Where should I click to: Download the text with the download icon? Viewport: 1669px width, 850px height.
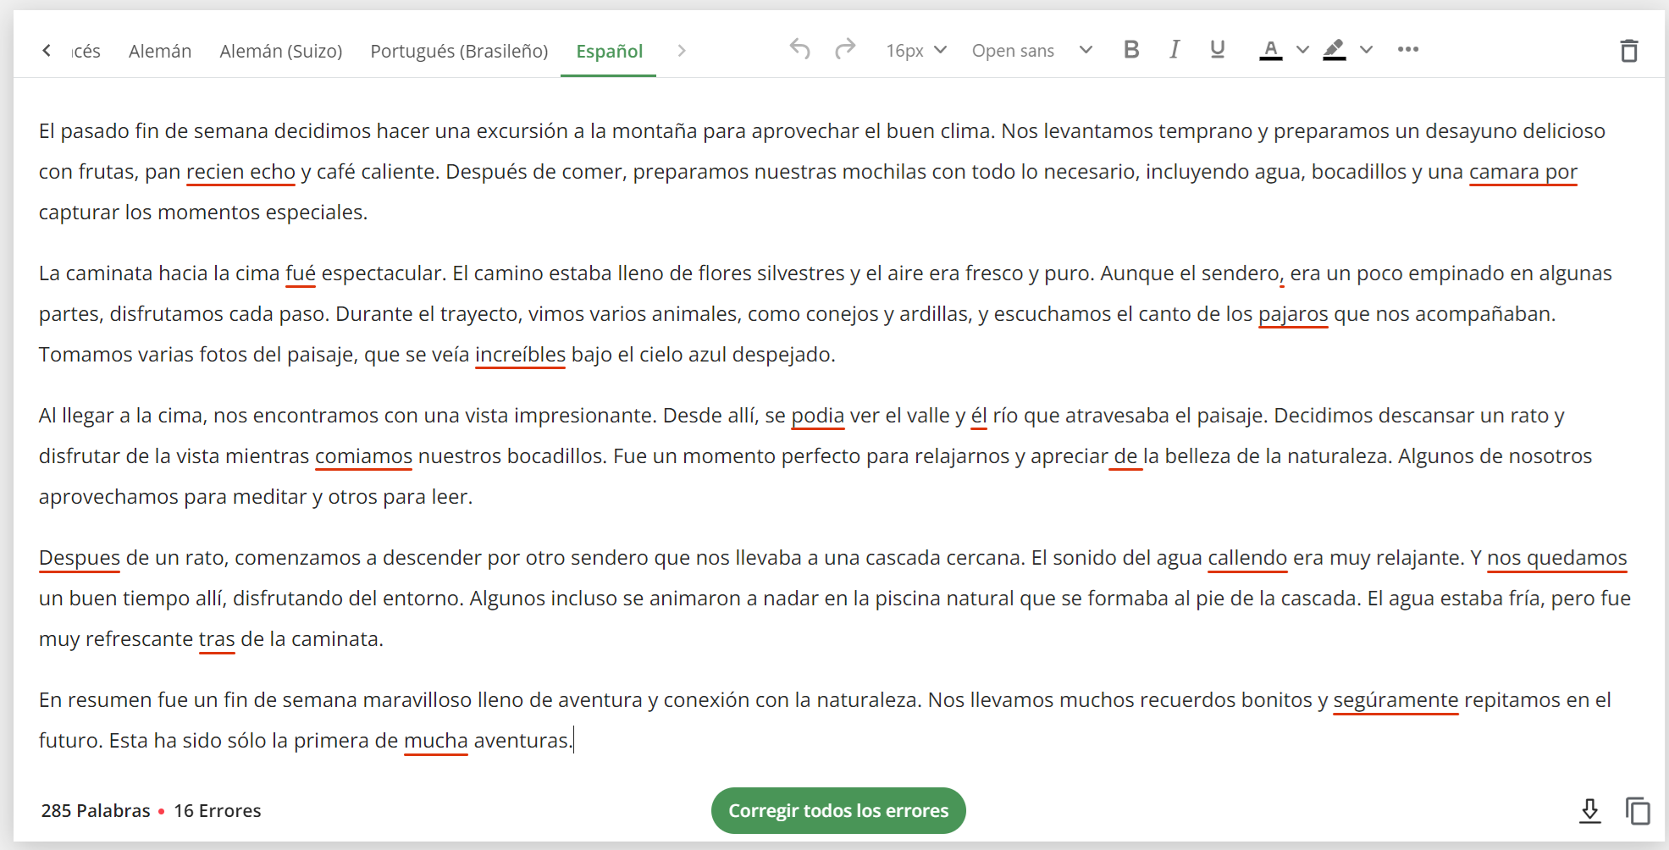tap(1590, 811)
